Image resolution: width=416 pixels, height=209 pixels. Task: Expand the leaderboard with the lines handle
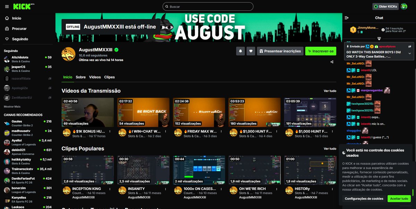(379, 38)
